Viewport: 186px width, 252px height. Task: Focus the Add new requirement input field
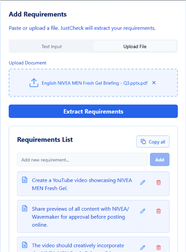click(x=82, y=159)
